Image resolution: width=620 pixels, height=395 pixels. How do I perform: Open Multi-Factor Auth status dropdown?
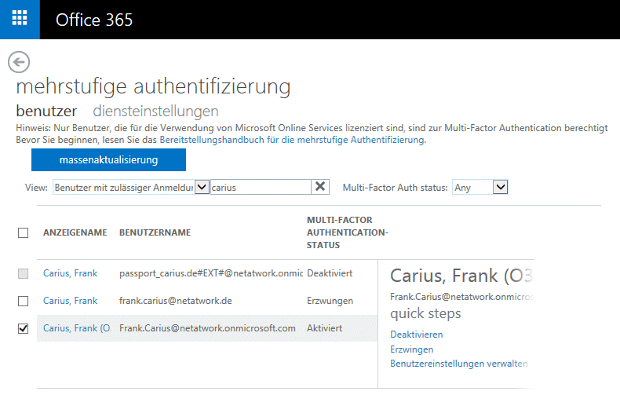coord(480,187)
